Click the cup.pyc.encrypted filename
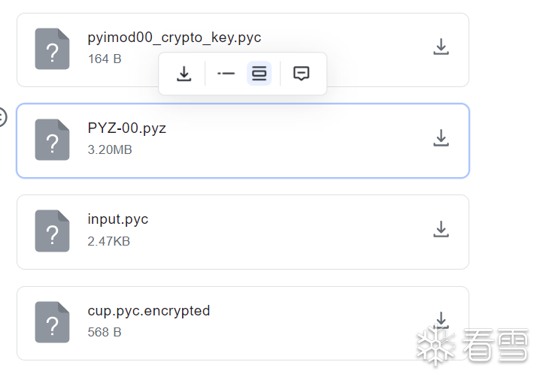Screen dimensions: 540x380 tap(149, 311)
